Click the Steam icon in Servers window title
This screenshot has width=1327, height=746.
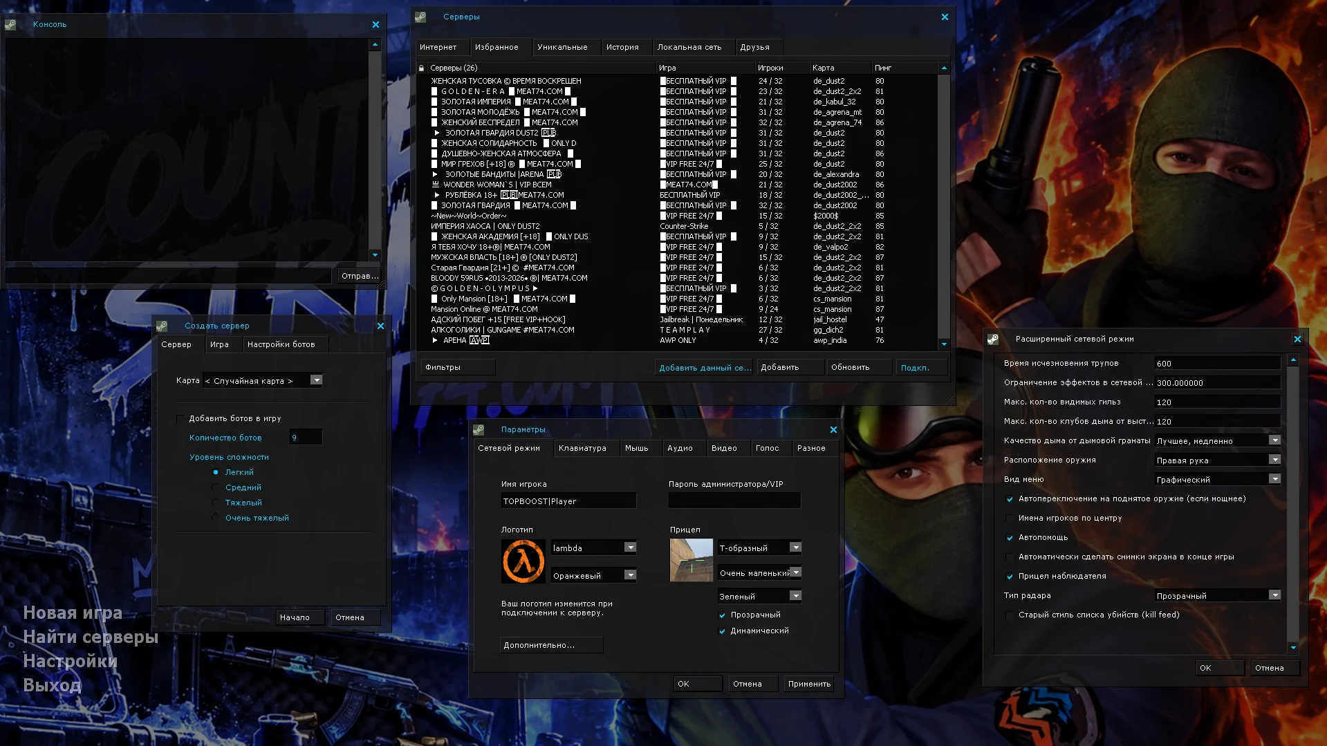(x=420, y=17)
